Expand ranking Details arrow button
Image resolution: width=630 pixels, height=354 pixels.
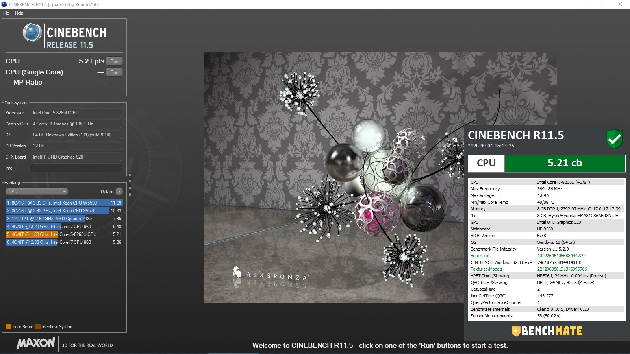tap(119, 192)
